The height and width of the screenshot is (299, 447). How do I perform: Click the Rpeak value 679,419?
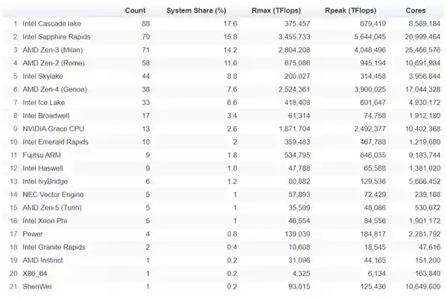point(373,24)
